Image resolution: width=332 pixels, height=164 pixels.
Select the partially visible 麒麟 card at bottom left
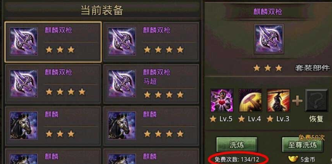[53, 156]
